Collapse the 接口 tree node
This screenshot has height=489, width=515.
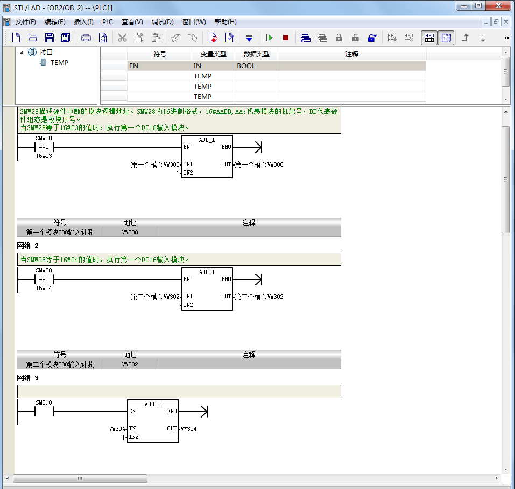click(22, 52)
